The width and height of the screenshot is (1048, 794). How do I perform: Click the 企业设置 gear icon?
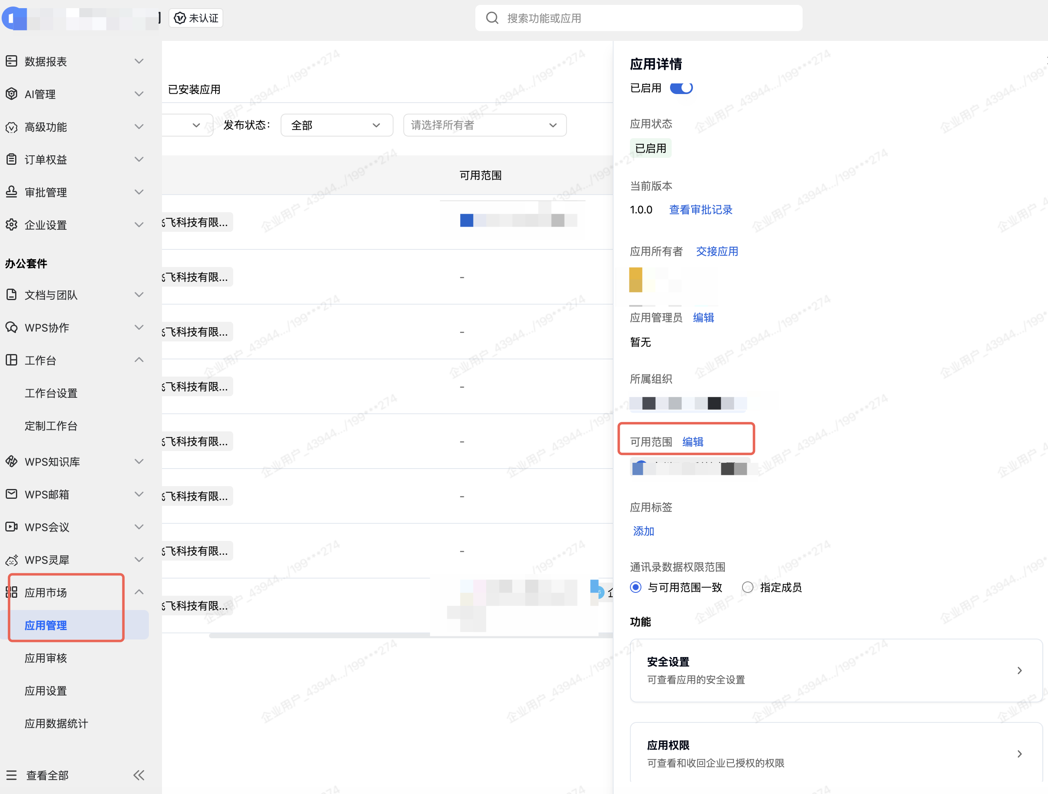pyautogui.click(x=11, y=225)
